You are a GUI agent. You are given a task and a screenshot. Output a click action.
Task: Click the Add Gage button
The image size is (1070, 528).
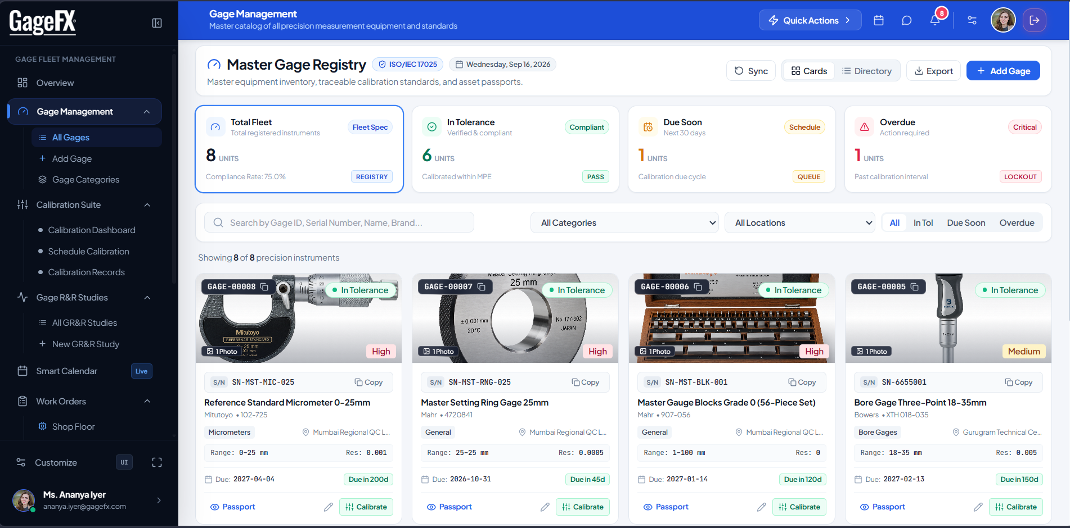click(x=1003, y=71)
